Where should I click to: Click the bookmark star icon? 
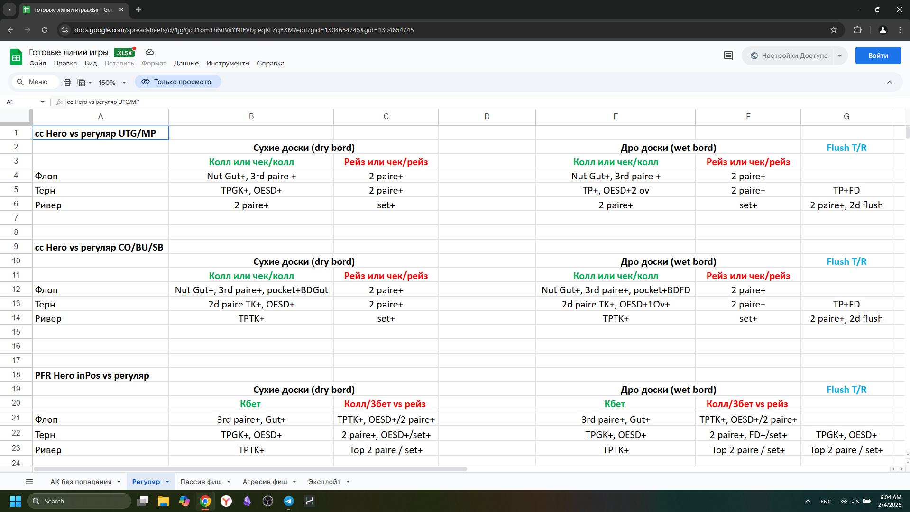tap(834, 30)
